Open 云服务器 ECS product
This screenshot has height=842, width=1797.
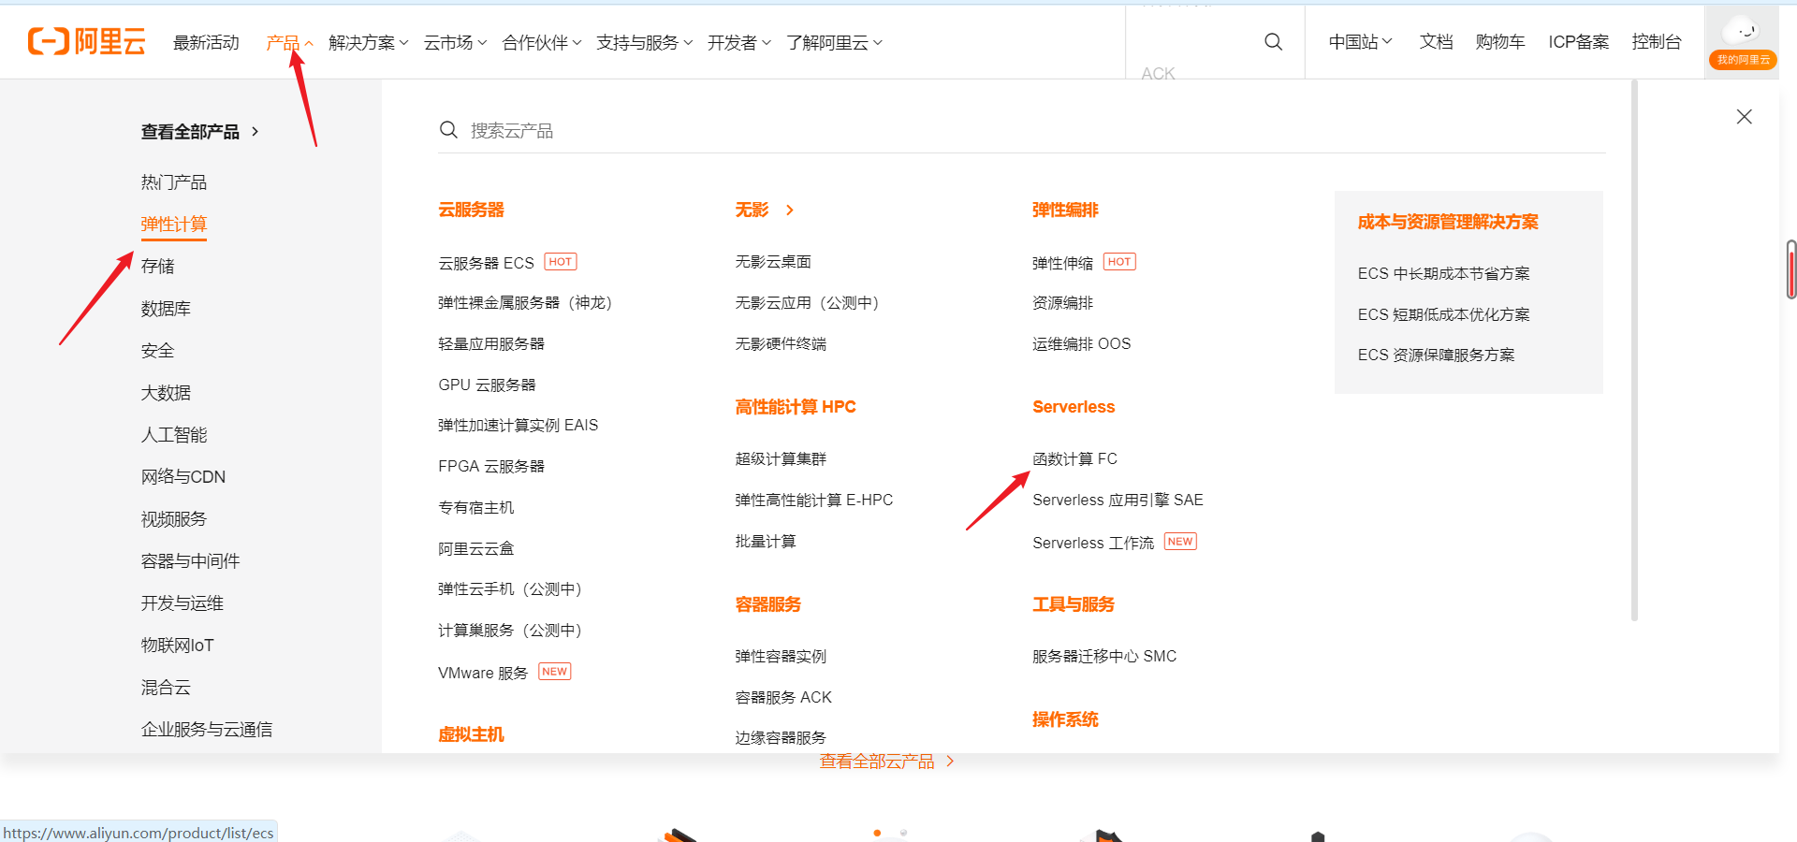tap(487, 263)
